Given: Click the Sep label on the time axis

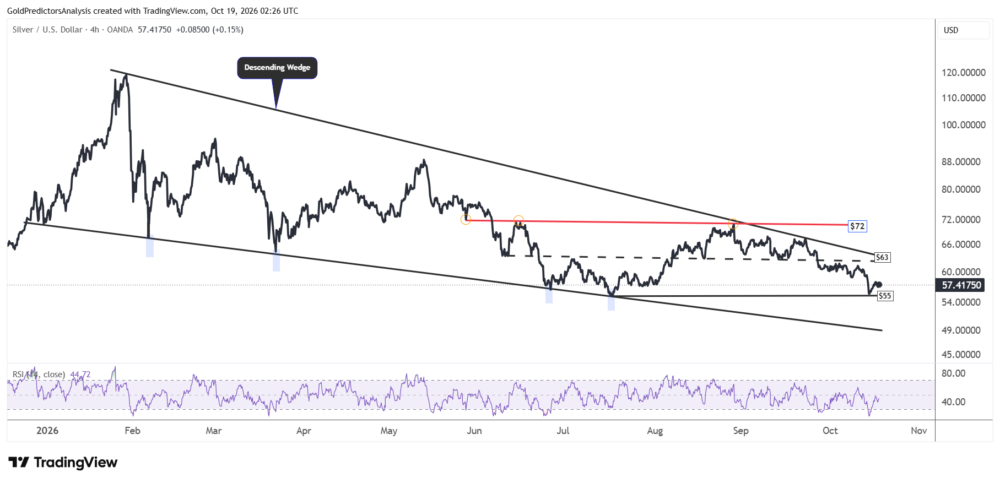Looking at the screenshot, I should click(x=741, y=431).
